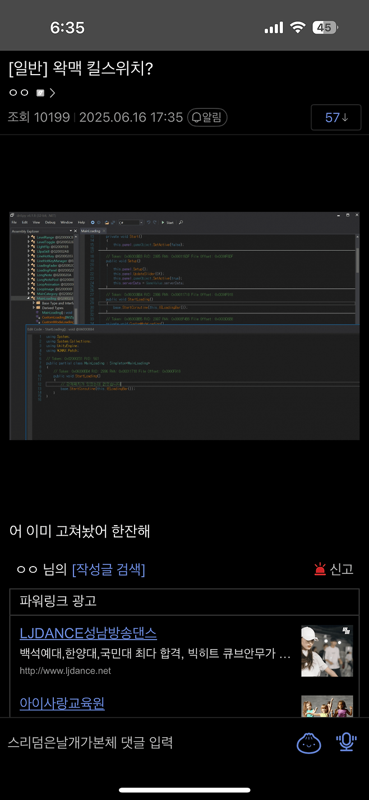The image size is (369, 800).
Task: Close the MainLoading tab
Action: click(x=104, y=231)
